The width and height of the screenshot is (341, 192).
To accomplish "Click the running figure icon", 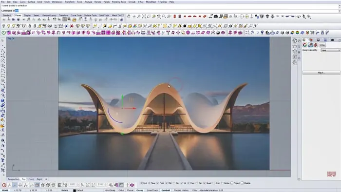I will (x=304, y=16).
